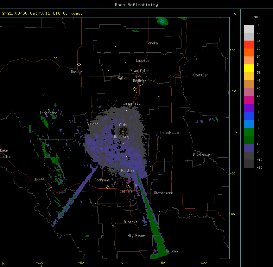Image resolution: width=273 pixels, height=267 pixels.
Task: Select the light blue legend swatch above 30
Action: [x=249, y=124]
